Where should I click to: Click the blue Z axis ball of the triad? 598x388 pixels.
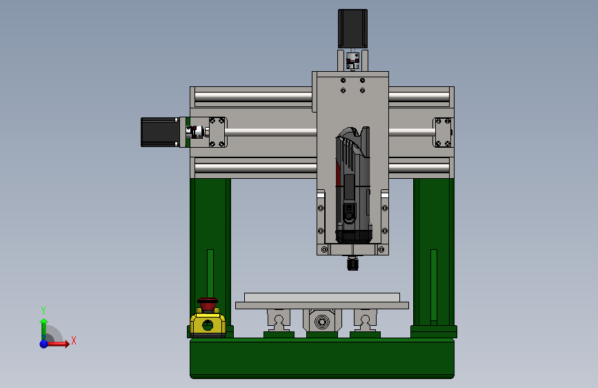point(43,344)
